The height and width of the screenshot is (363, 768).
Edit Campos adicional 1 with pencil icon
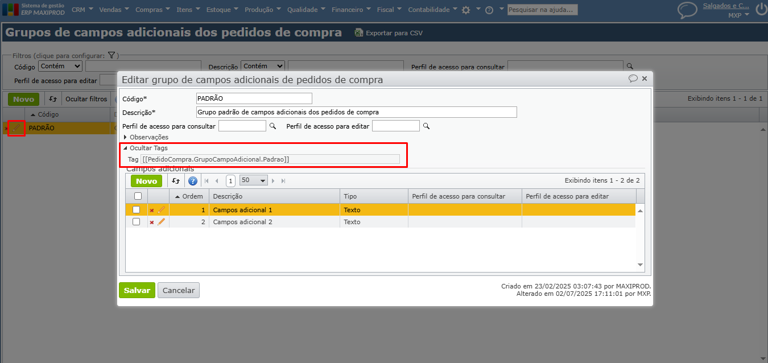pyautogui.click(x=162, y=210)
